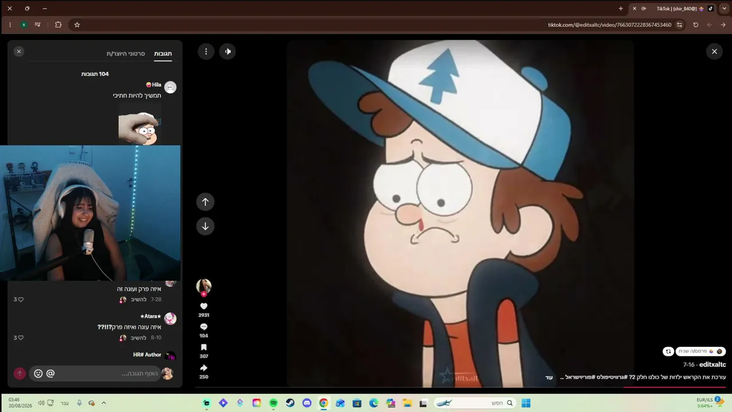Go forward in browser history
The width and height of the screenshot is (732, 412).
click(x=710, y=25)
